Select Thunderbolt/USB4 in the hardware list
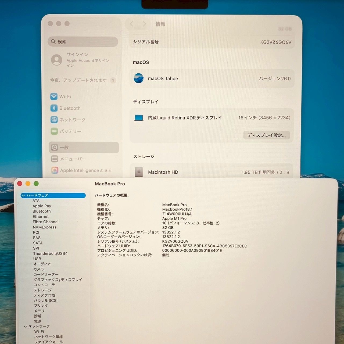Viewport: 344px width, 344px height. click(x=50, y=253)
